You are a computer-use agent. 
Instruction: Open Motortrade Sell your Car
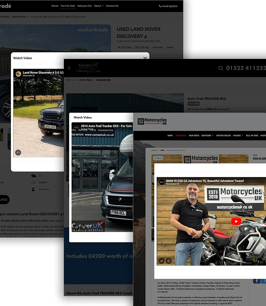[84, 6]
